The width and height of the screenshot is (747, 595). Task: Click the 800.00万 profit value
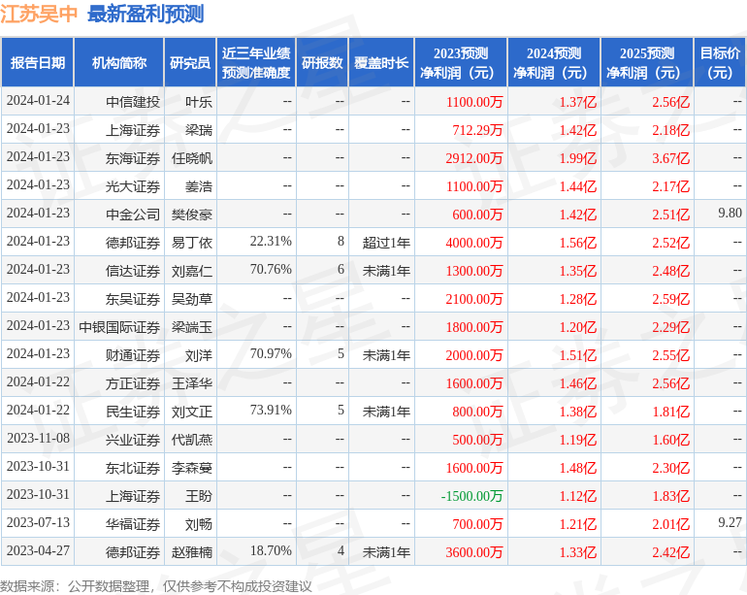pyautogui.click(x=477, y=411)
